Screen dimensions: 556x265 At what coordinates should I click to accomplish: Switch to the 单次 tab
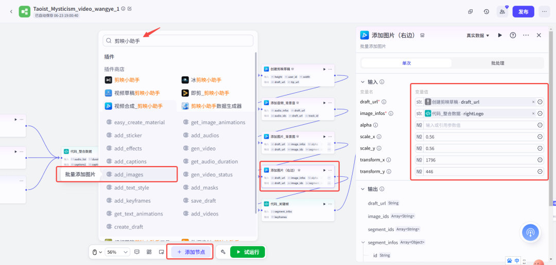[406, 63]
